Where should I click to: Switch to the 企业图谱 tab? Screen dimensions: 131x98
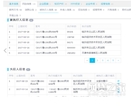45,4
